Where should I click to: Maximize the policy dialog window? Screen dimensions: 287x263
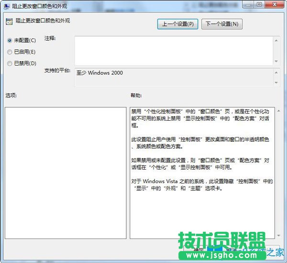[x=259, y=5]
